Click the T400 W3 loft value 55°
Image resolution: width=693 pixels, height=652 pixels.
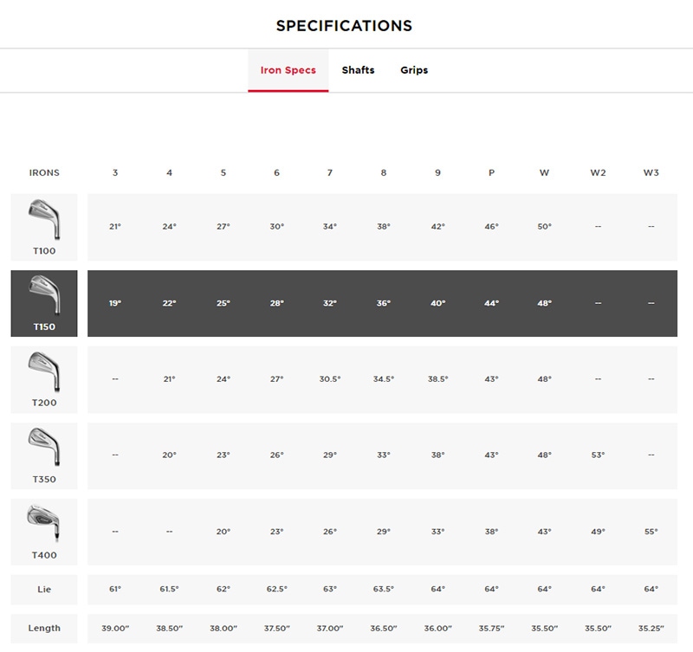point(651,532)
